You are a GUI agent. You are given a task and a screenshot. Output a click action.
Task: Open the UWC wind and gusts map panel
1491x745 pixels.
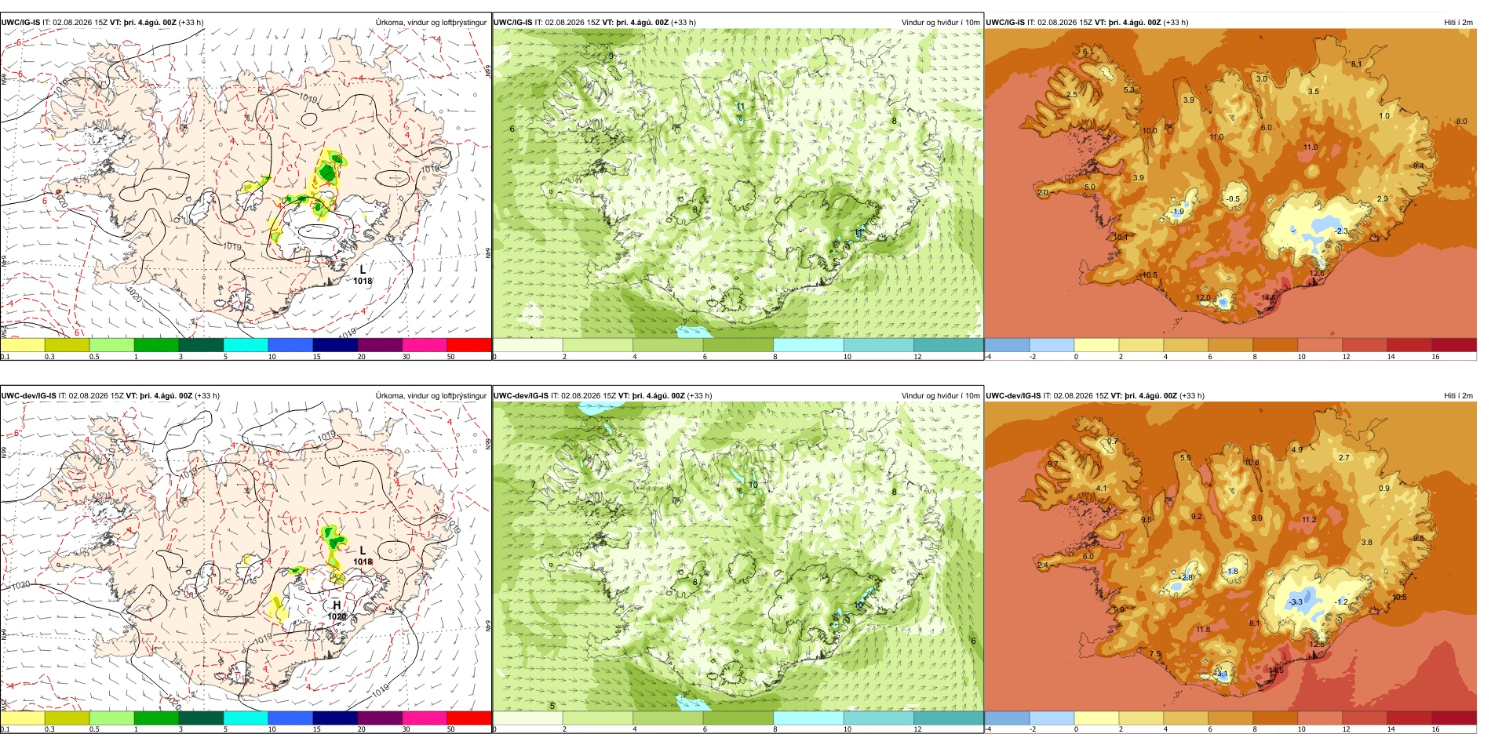[x=738, y=187]
